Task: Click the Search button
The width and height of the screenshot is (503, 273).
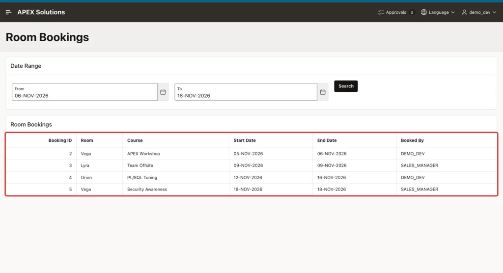Action: pos(346,86)
